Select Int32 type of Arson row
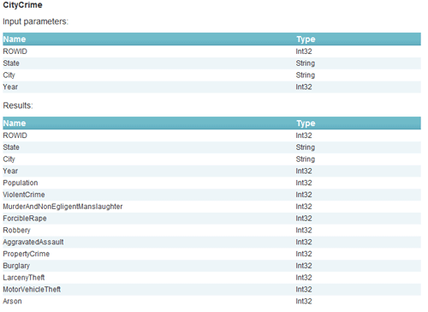 pos(304,301)
